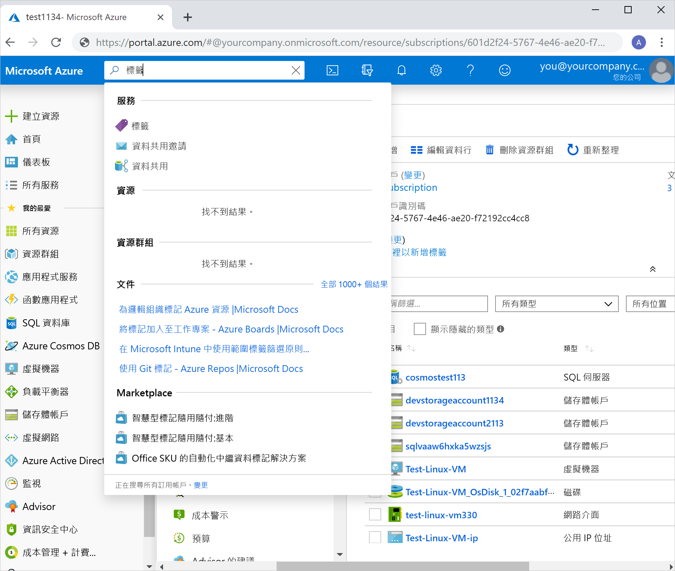Open a new browser tab
The image size is (675, 571).
tap(187, 17)
